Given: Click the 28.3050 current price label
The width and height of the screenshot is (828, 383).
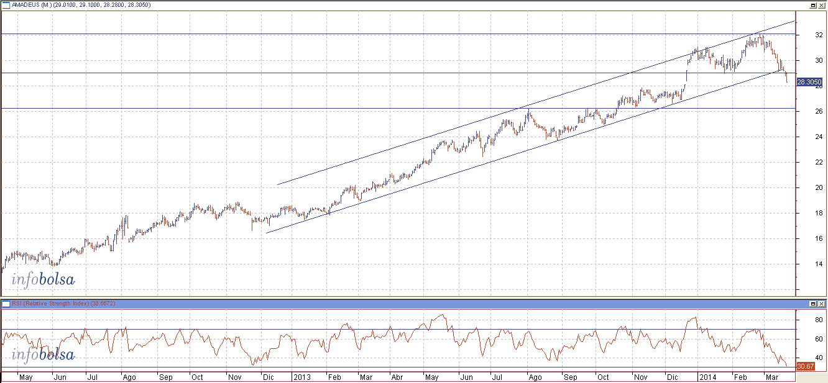Looking at the screenshot, I should (x=810, y=82).
